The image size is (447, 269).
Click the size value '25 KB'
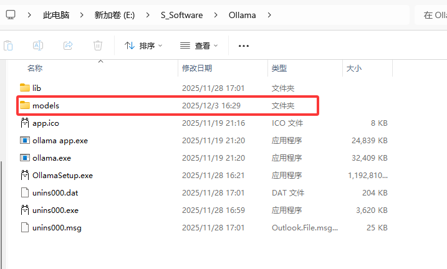click(x=377, y=228)
